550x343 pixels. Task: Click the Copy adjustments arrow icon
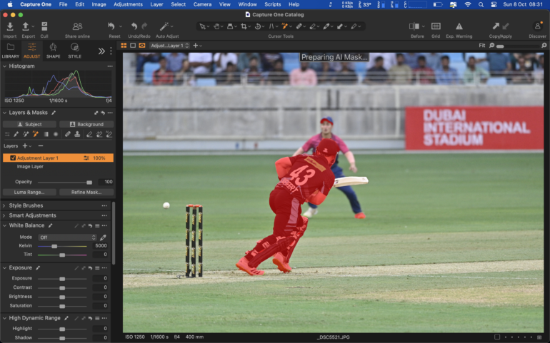coord(496,26)
